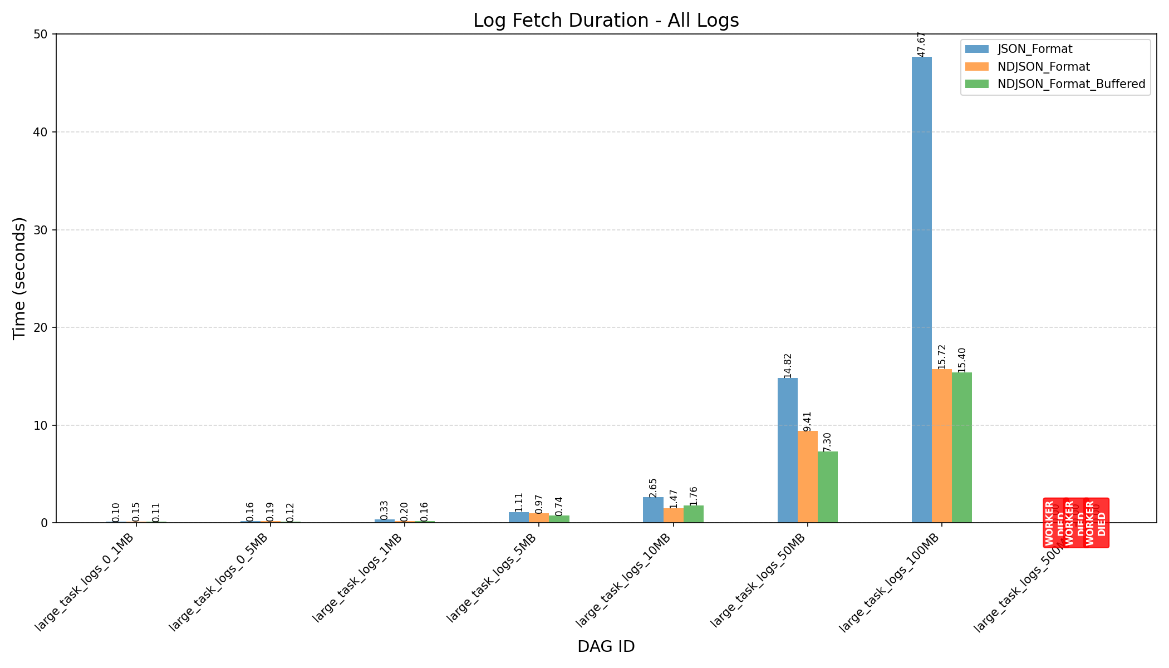This screenshot has width=1169, height=668.
Task: Click the orange 15.72 bar at 100MB
Action: point(941,445)
